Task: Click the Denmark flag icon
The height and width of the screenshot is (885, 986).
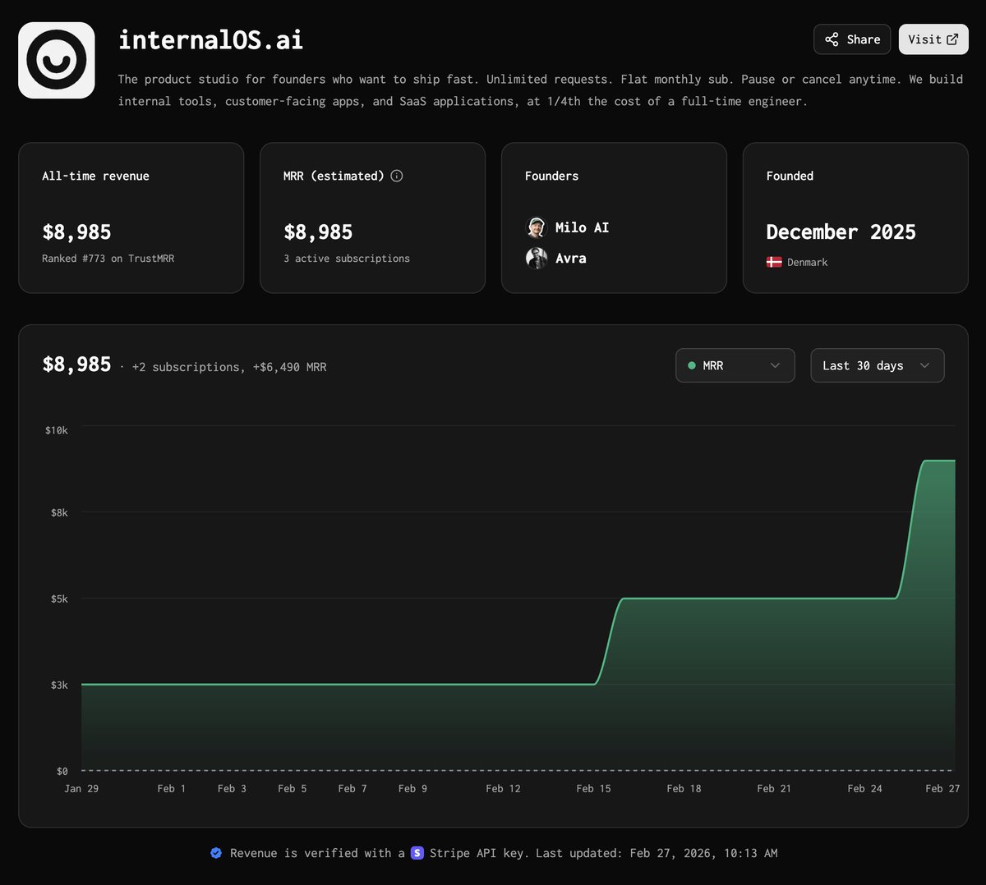Action: click(x=774, y=262)
